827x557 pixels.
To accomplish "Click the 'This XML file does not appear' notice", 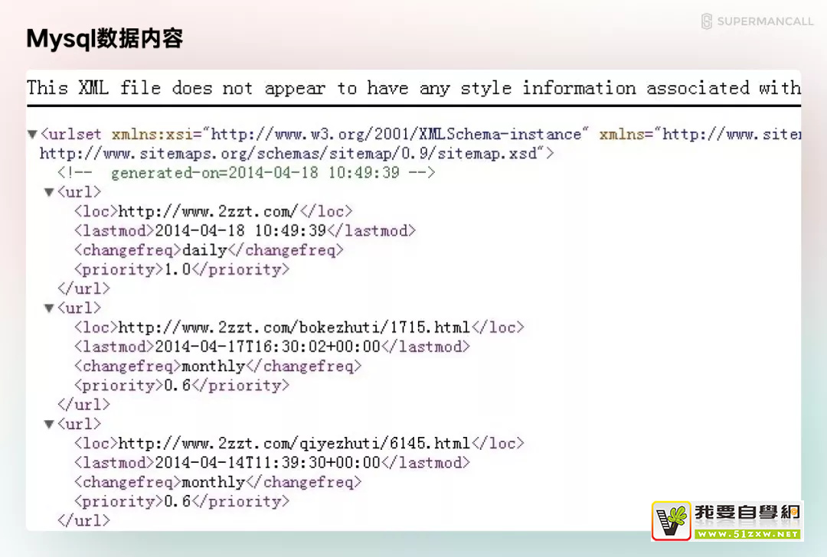I will (413, 88).
